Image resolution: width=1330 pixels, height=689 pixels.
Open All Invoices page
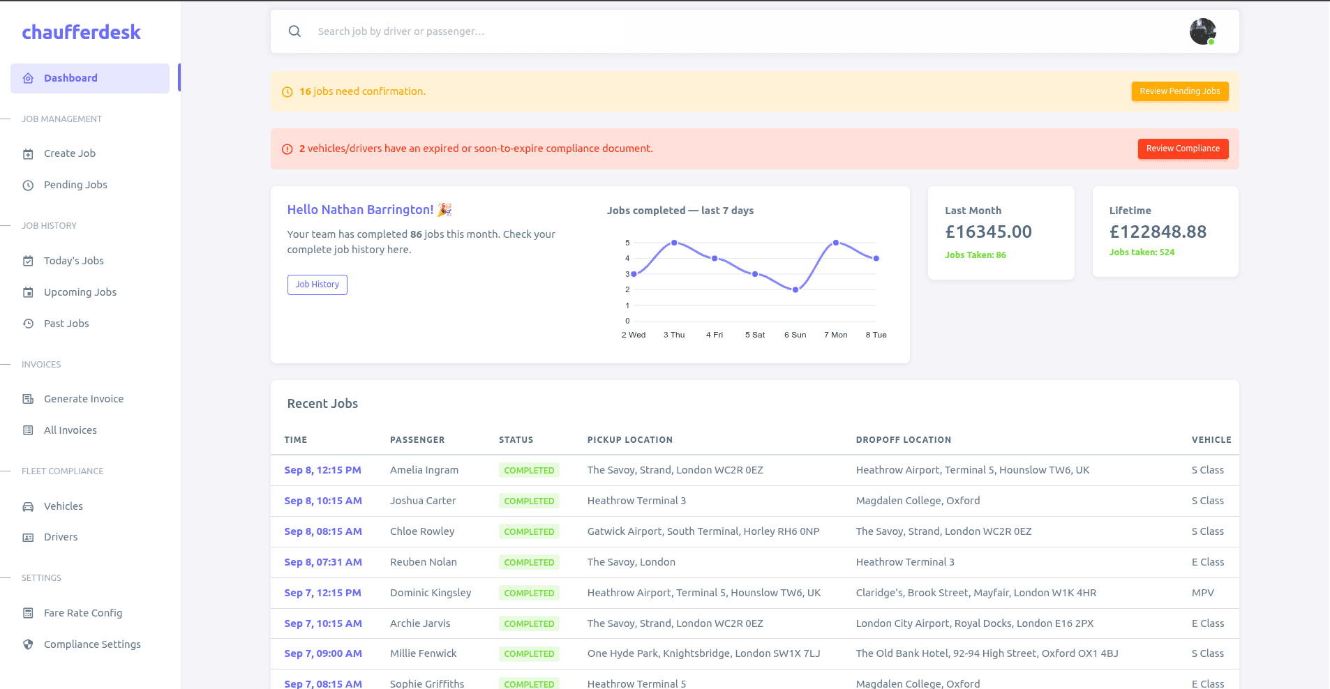[x=90, y=430]
